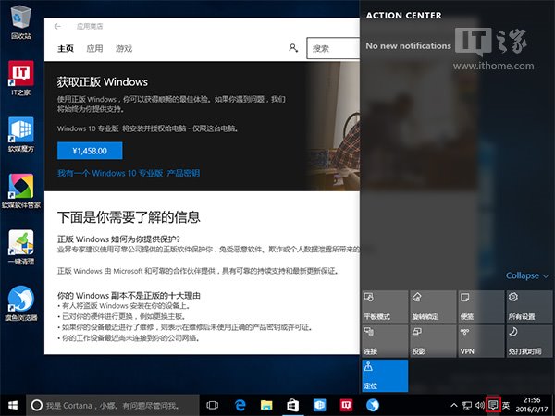
Task: Open the network tray icon
Action: 467,405
